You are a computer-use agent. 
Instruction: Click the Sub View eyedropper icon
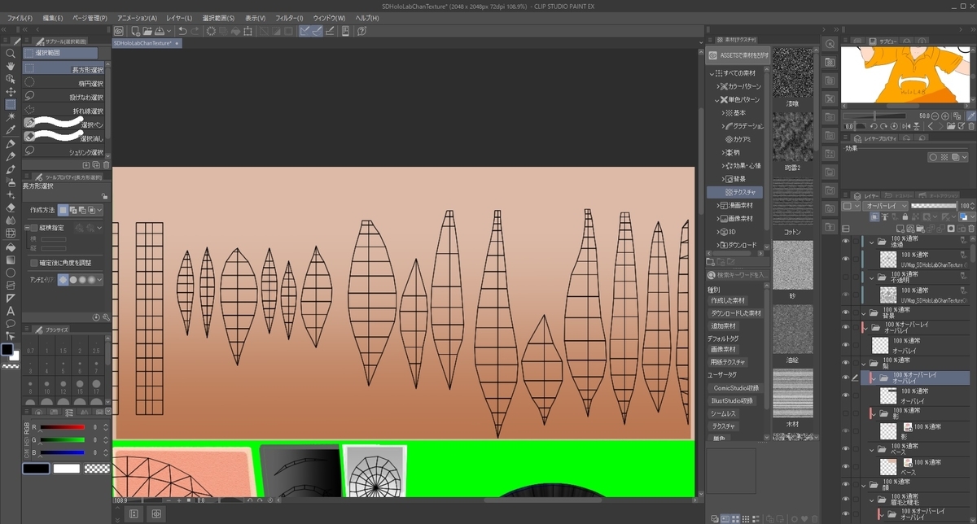971,116
